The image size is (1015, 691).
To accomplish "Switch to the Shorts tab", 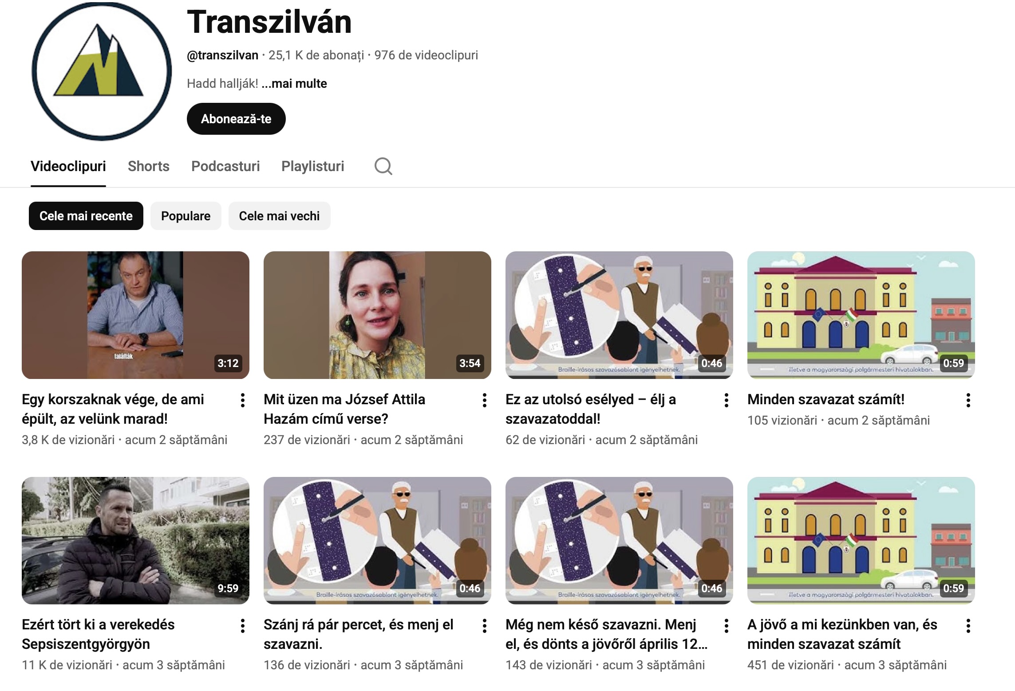I will click(149, 166).
